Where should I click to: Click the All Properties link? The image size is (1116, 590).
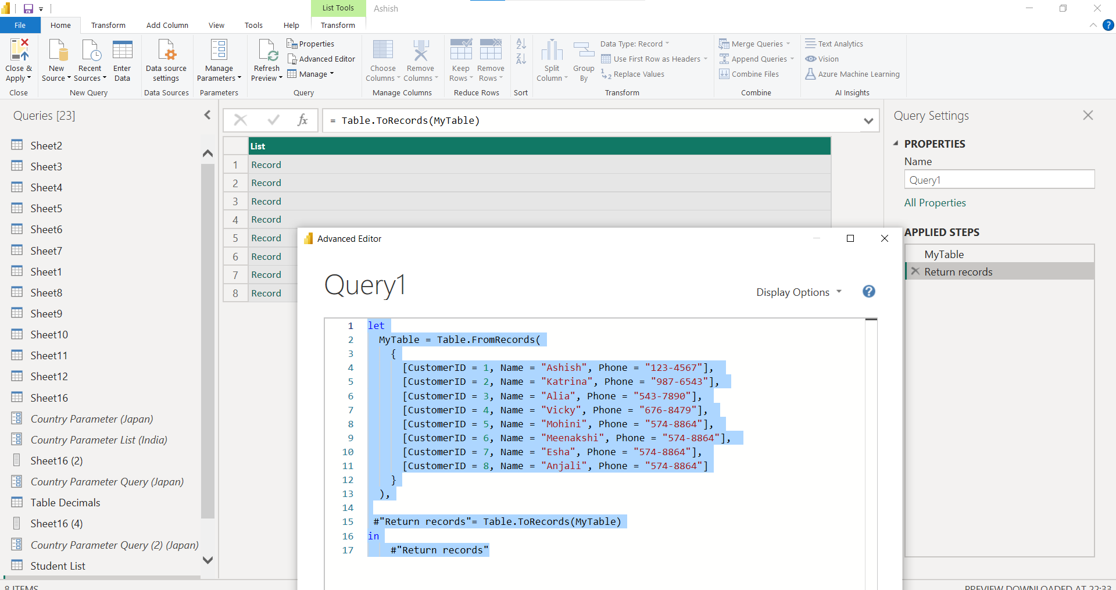(x=935, y=202)
